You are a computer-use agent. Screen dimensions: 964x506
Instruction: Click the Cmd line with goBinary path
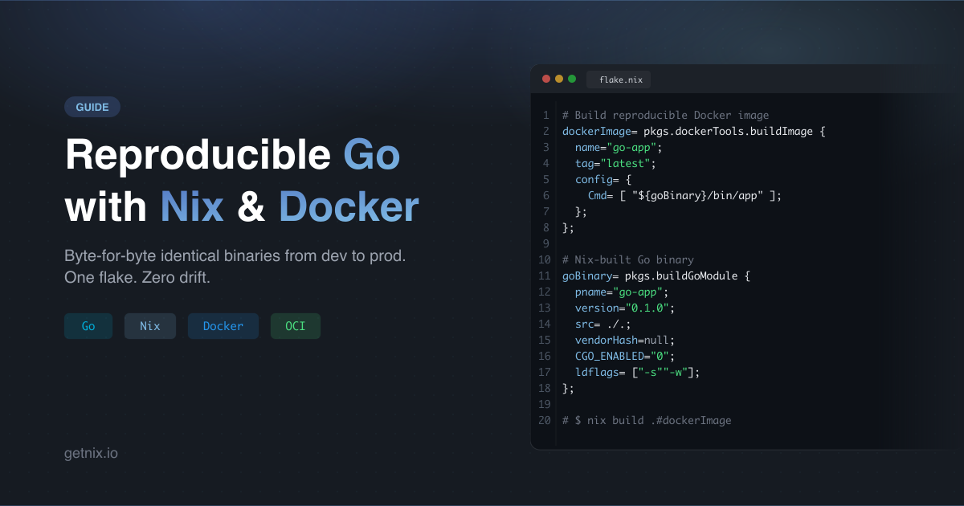tap(684, 195)
